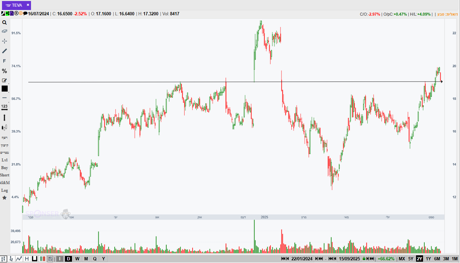Select the yearly Y interval
The image size is (460, 263).
pos(104,259)
